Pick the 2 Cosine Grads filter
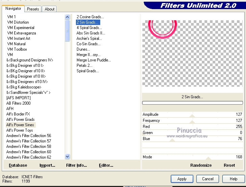The width and height of the screenshot is (246, 187). (x=90, y=17)
